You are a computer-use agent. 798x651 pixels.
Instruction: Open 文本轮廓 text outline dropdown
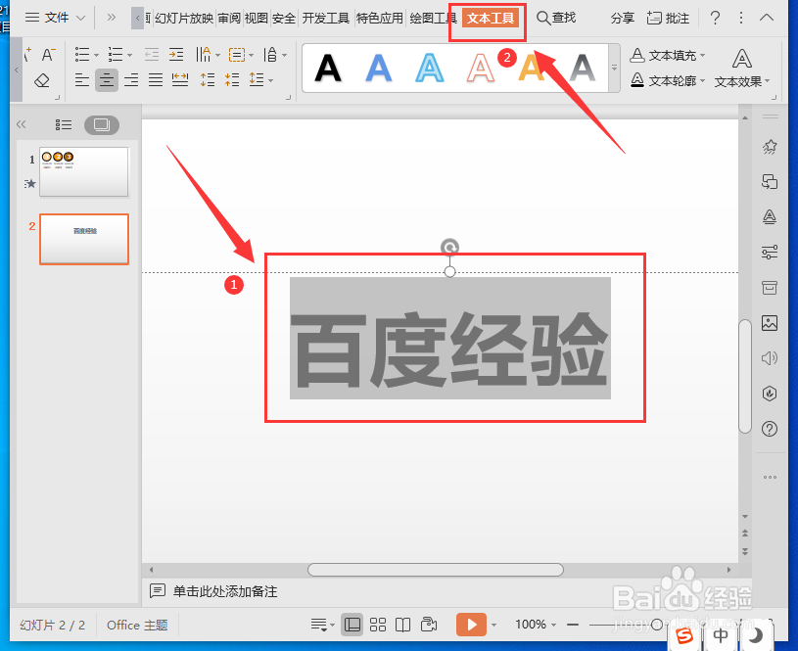click(668, 80)
